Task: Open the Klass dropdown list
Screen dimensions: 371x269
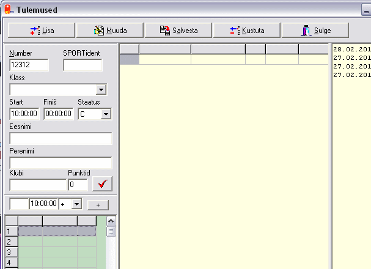Action: 101,90
